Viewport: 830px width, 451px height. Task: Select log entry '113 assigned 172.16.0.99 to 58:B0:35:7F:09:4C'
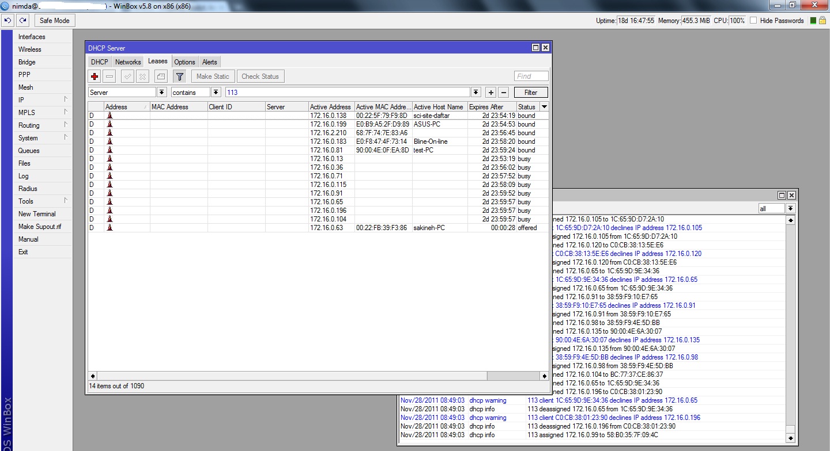[x=593, y=435]
